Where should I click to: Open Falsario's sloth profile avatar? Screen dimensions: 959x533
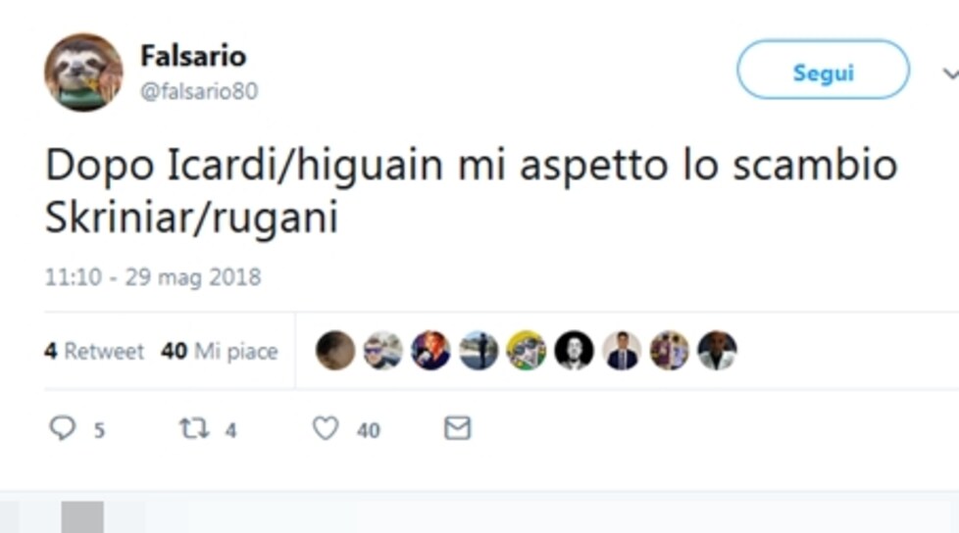point(83,73)
